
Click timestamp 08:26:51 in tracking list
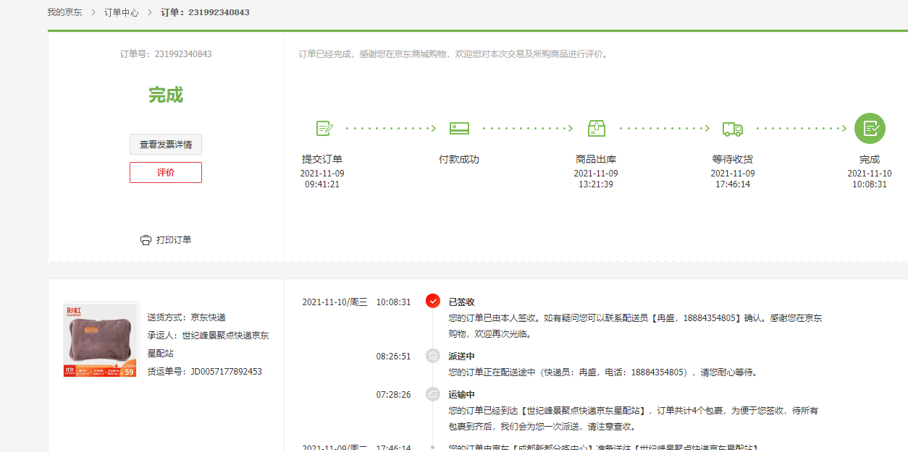(393, 357)
